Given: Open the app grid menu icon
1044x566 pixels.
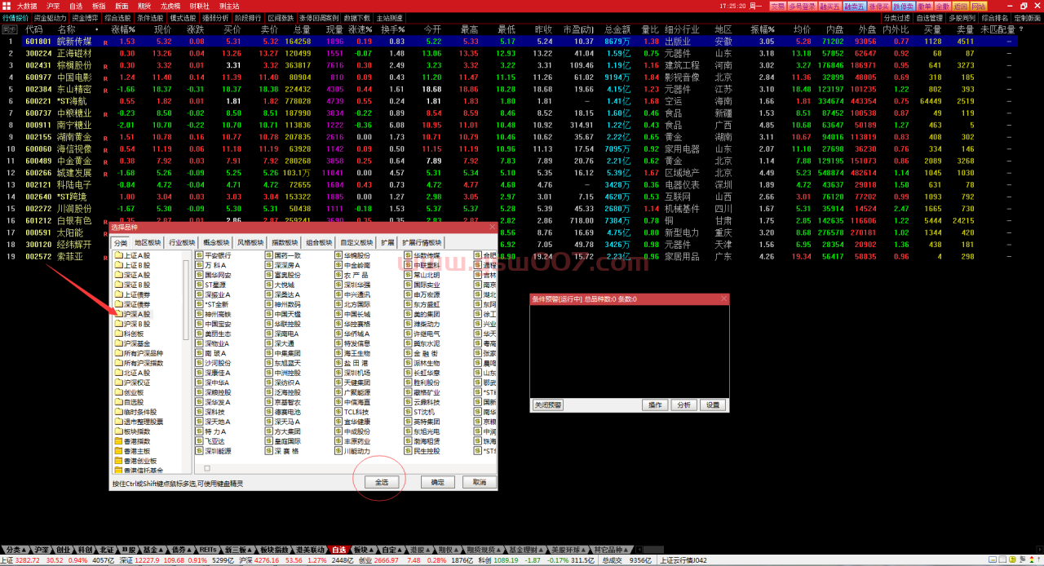Looking at the screenshot, I should [7, 6].
